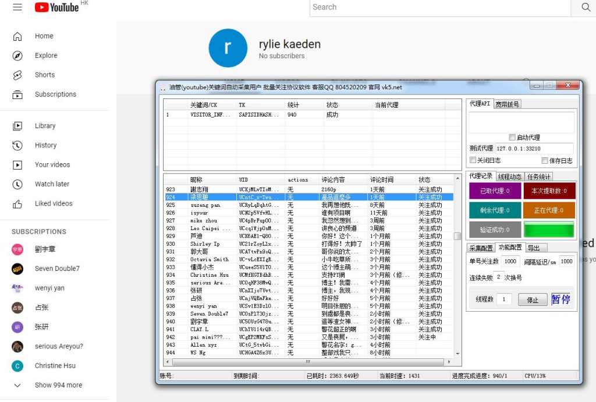Toggle the 关闭日志 checkbox
This screenshot has height=402, width=596.
pos(473,160)
